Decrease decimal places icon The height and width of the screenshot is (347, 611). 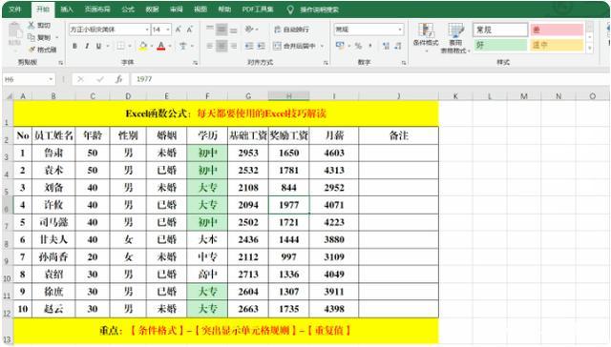[x=398, y=46]
